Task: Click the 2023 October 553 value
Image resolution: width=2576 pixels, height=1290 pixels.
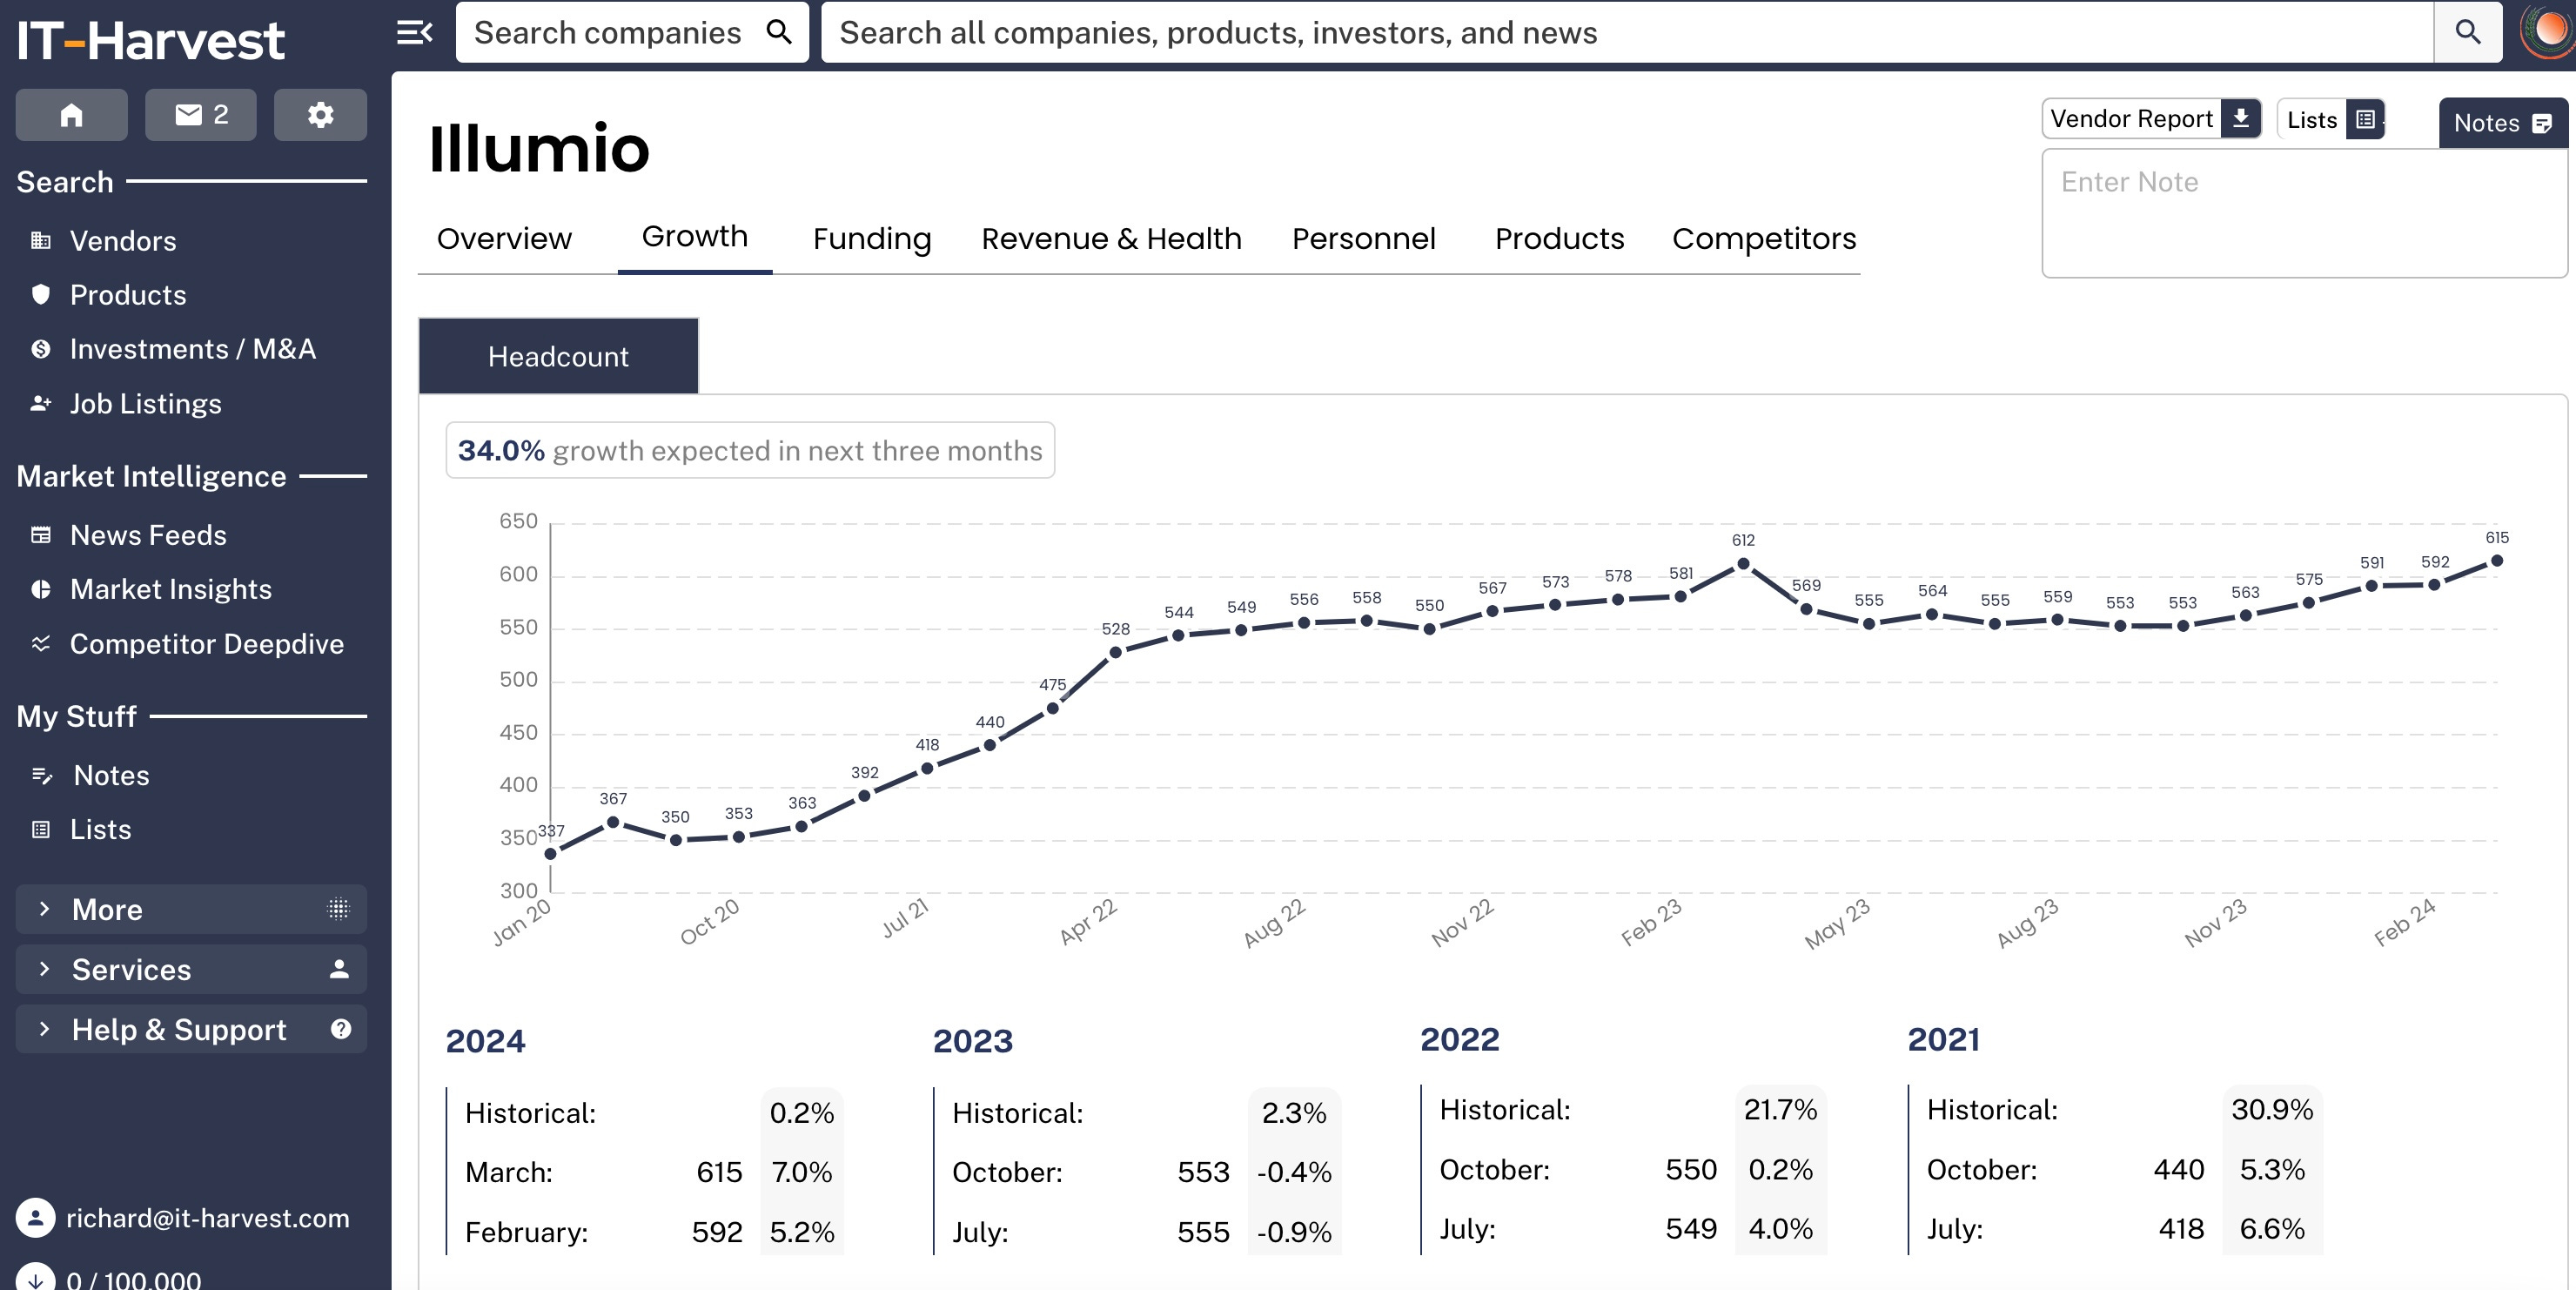Action: click(1203, 1172)
